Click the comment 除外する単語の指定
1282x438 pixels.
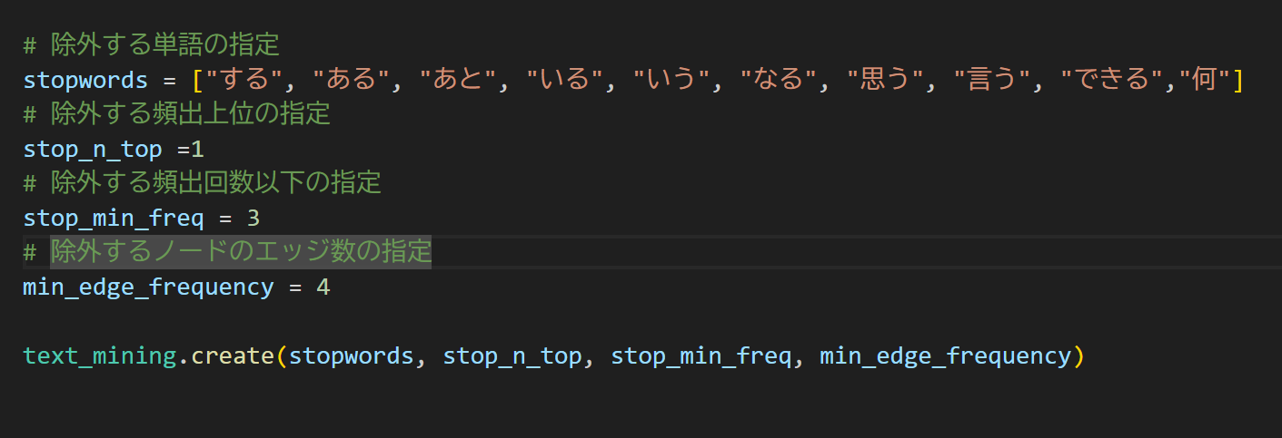[164, 44]
